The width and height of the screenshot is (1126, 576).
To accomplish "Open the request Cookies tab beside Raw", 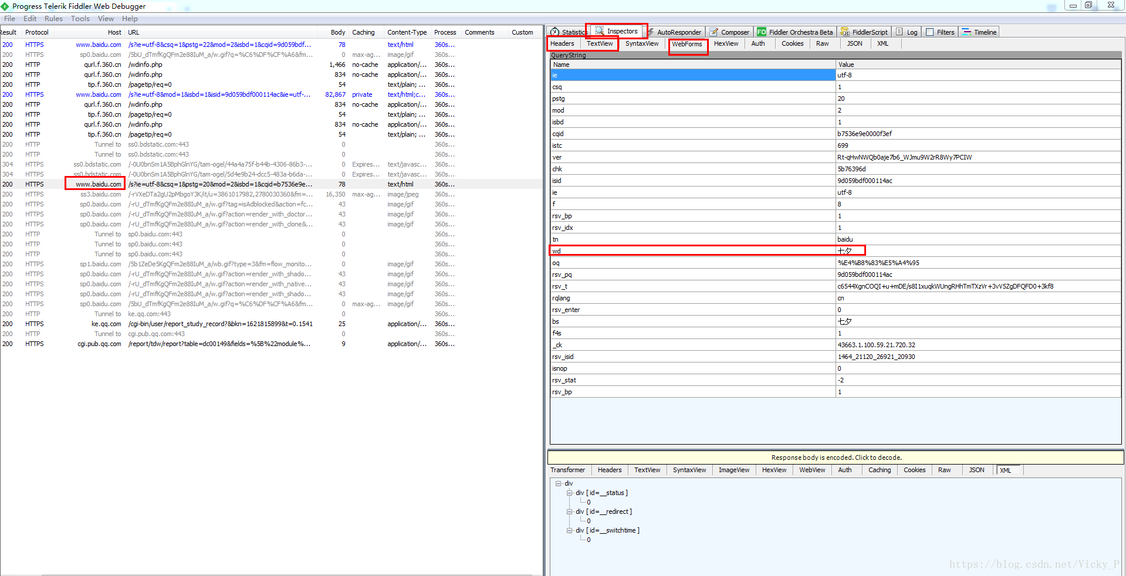I will pyautogui.click(x=793, y=43).
